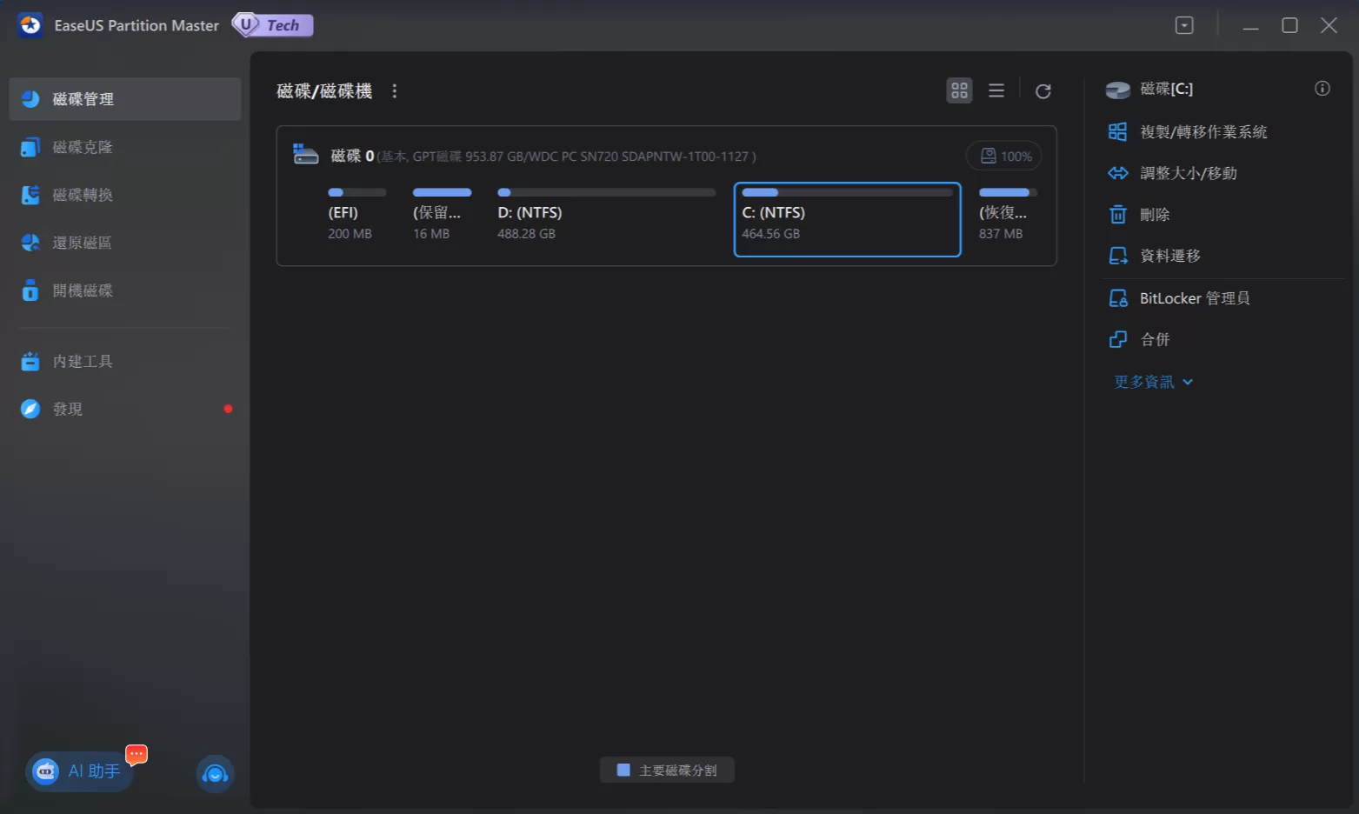Open the 磁碟克隆 sidebar tab

[83, 147]
